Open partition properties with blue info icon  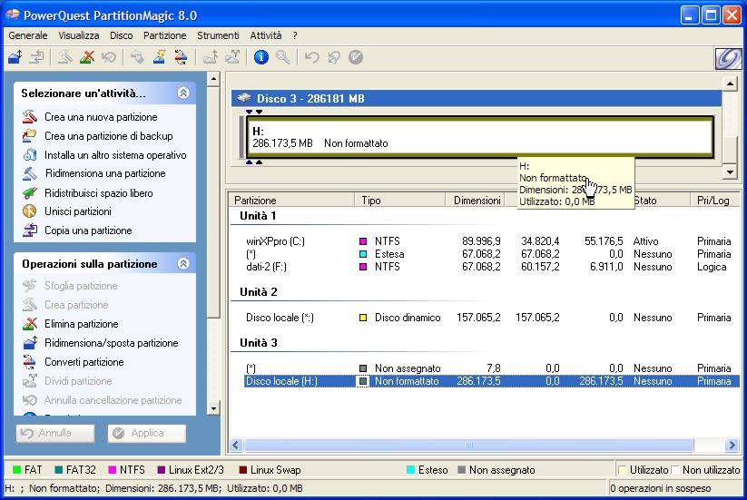tap(261, 57)
